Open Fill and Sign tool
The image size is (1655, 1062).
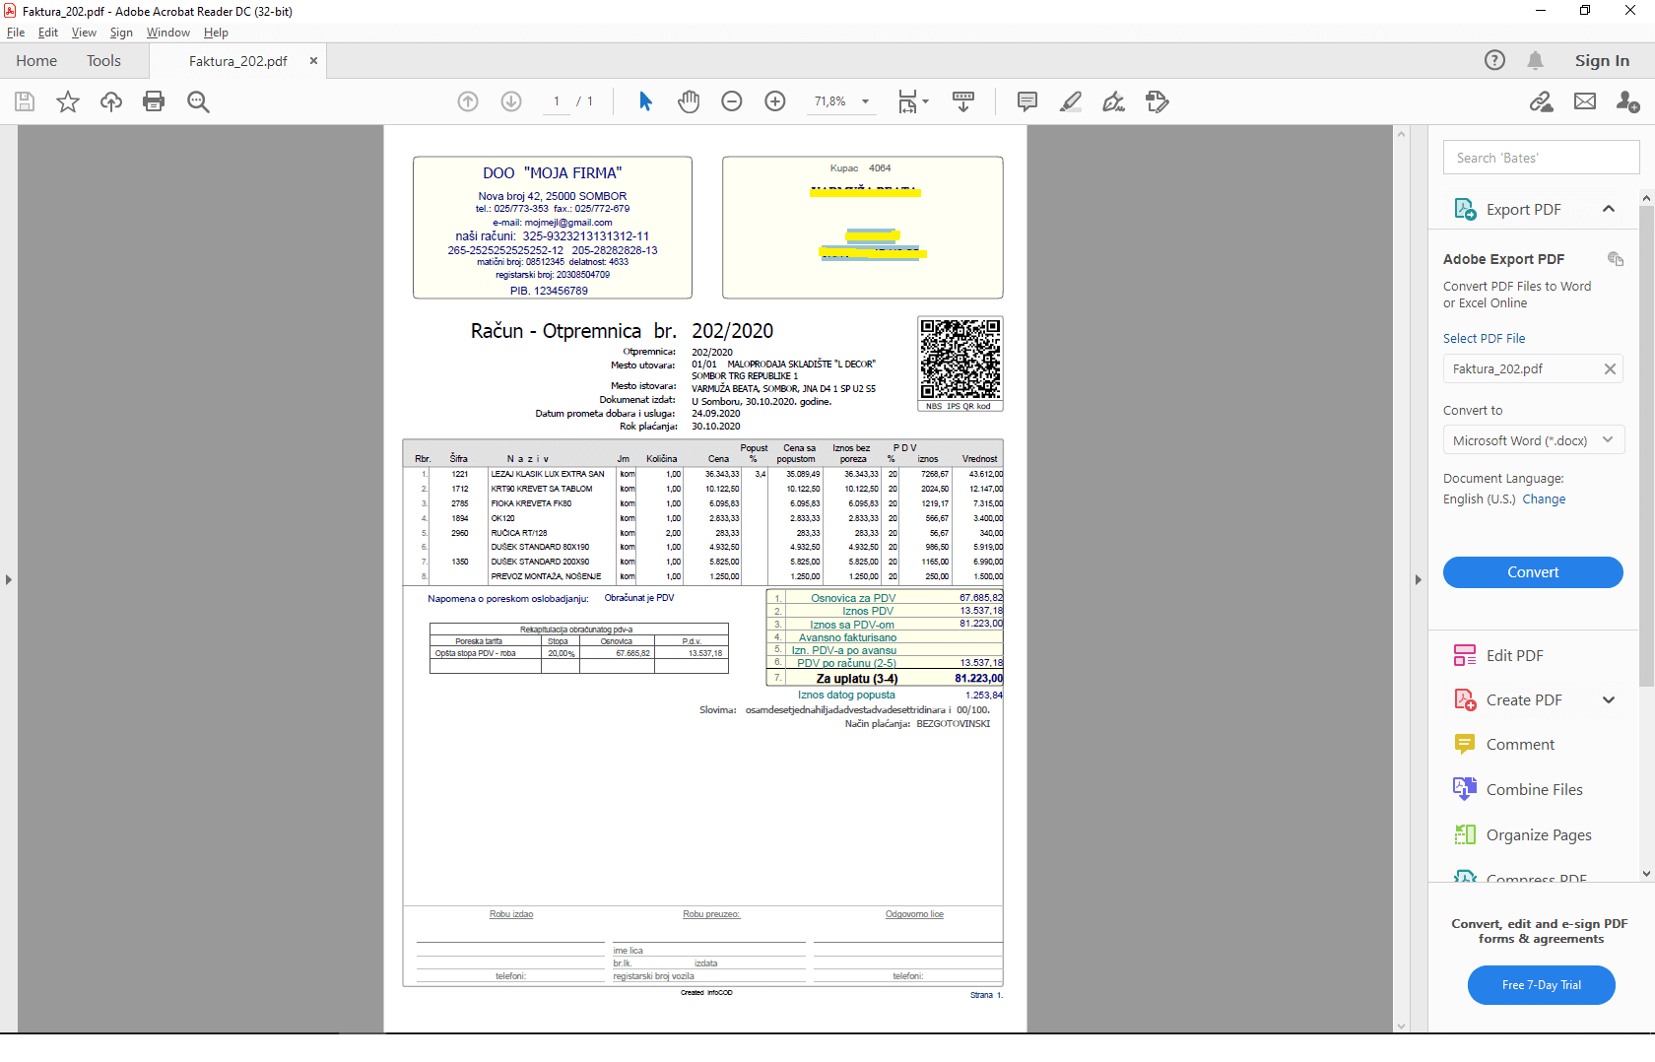[1114, 101]
